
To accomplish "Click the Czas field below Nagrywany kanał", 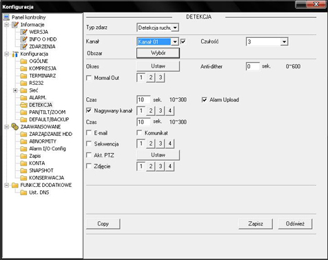I will (x=143, y=122).
